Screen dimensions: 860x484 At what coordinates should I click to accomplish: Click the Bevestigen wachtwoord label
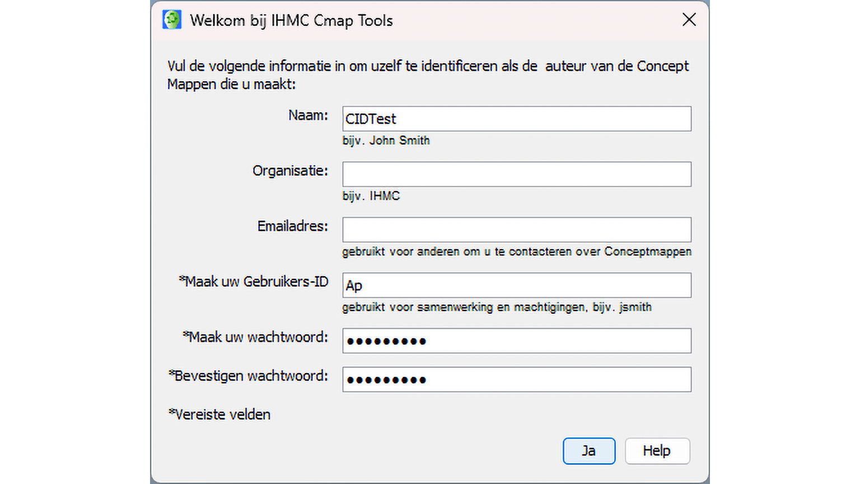tap(249, 376)
